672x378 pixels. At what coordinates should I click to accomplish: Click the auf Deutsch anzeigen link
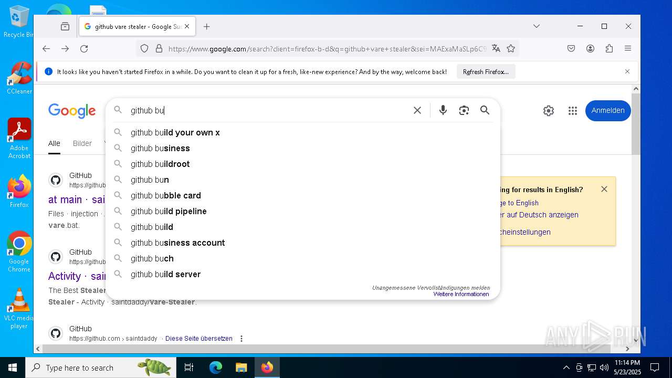540,215
